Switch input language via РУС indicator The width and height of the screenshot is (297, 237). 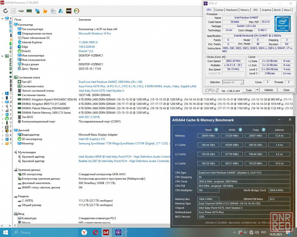pos(264,232)
